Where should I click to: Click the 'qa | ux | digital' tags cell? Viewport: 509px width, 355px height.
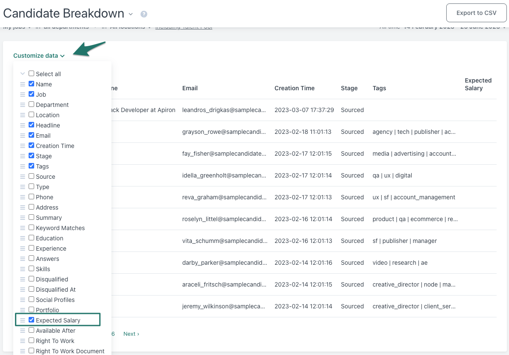tap(392, 175)
